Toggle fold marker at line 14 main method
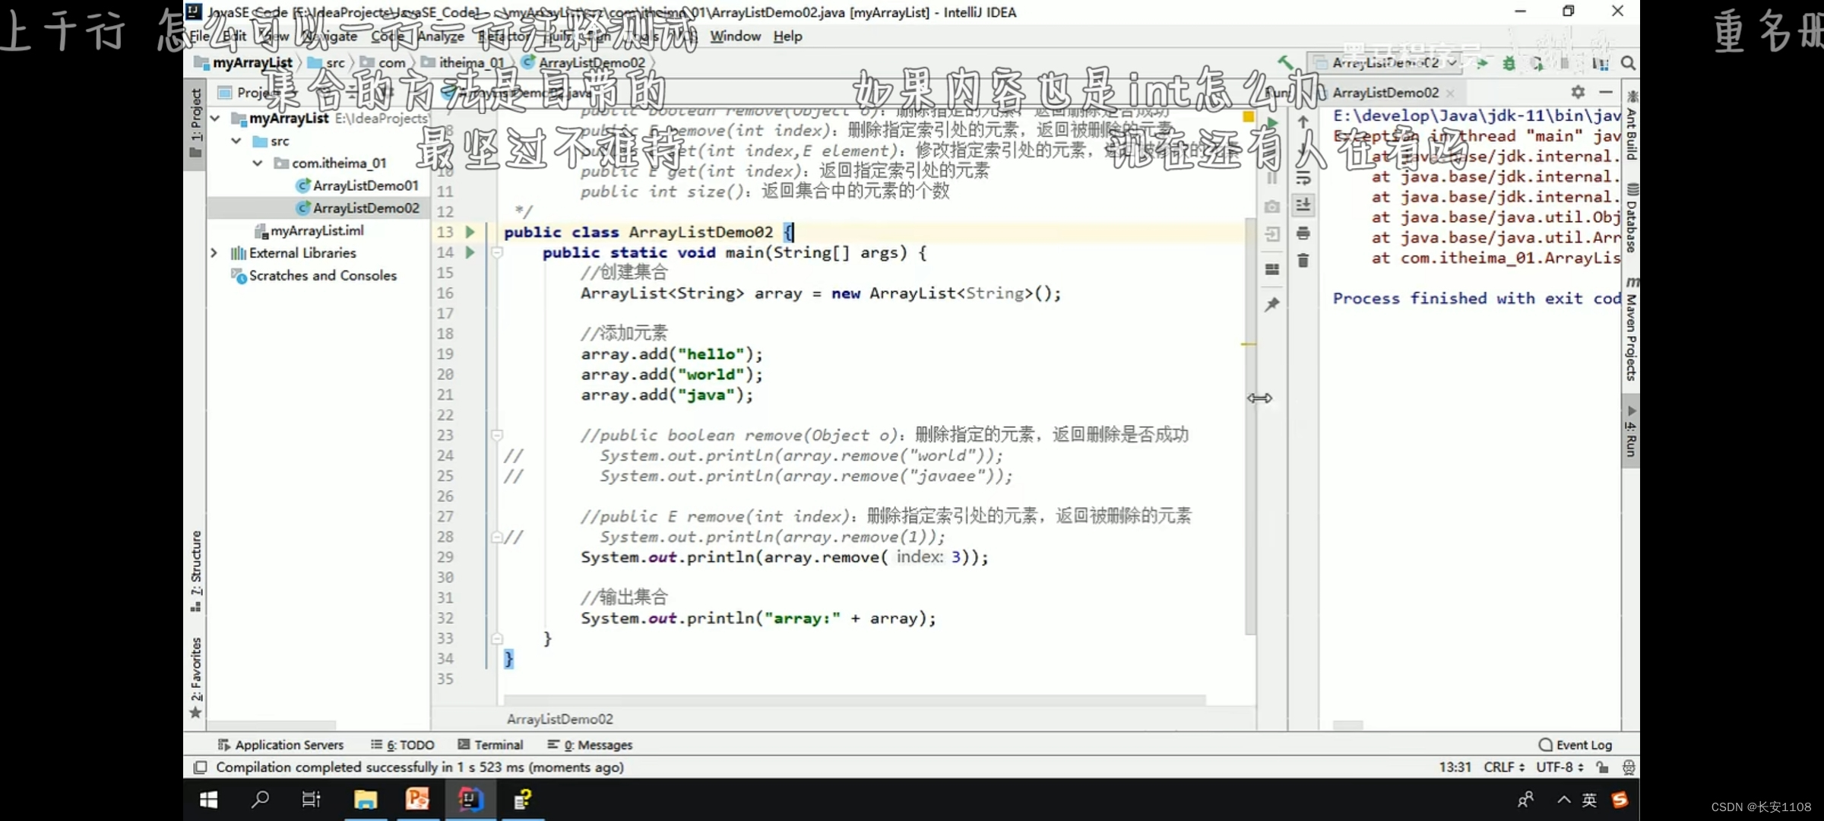1824x821 pixels. [496, 252]
